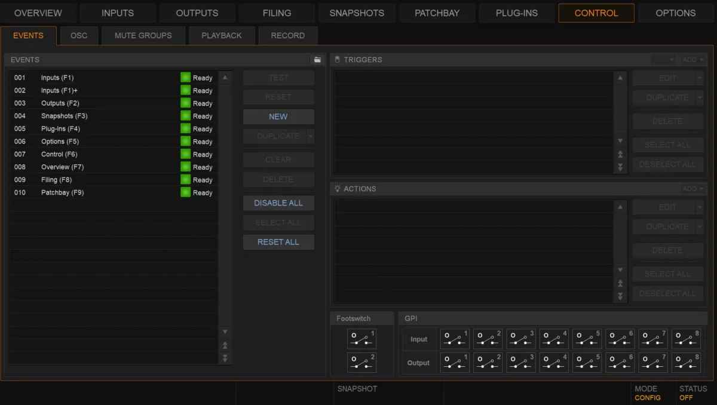Switch to OVERVIEW page
717x405 pixels.
tap(38, 13)
